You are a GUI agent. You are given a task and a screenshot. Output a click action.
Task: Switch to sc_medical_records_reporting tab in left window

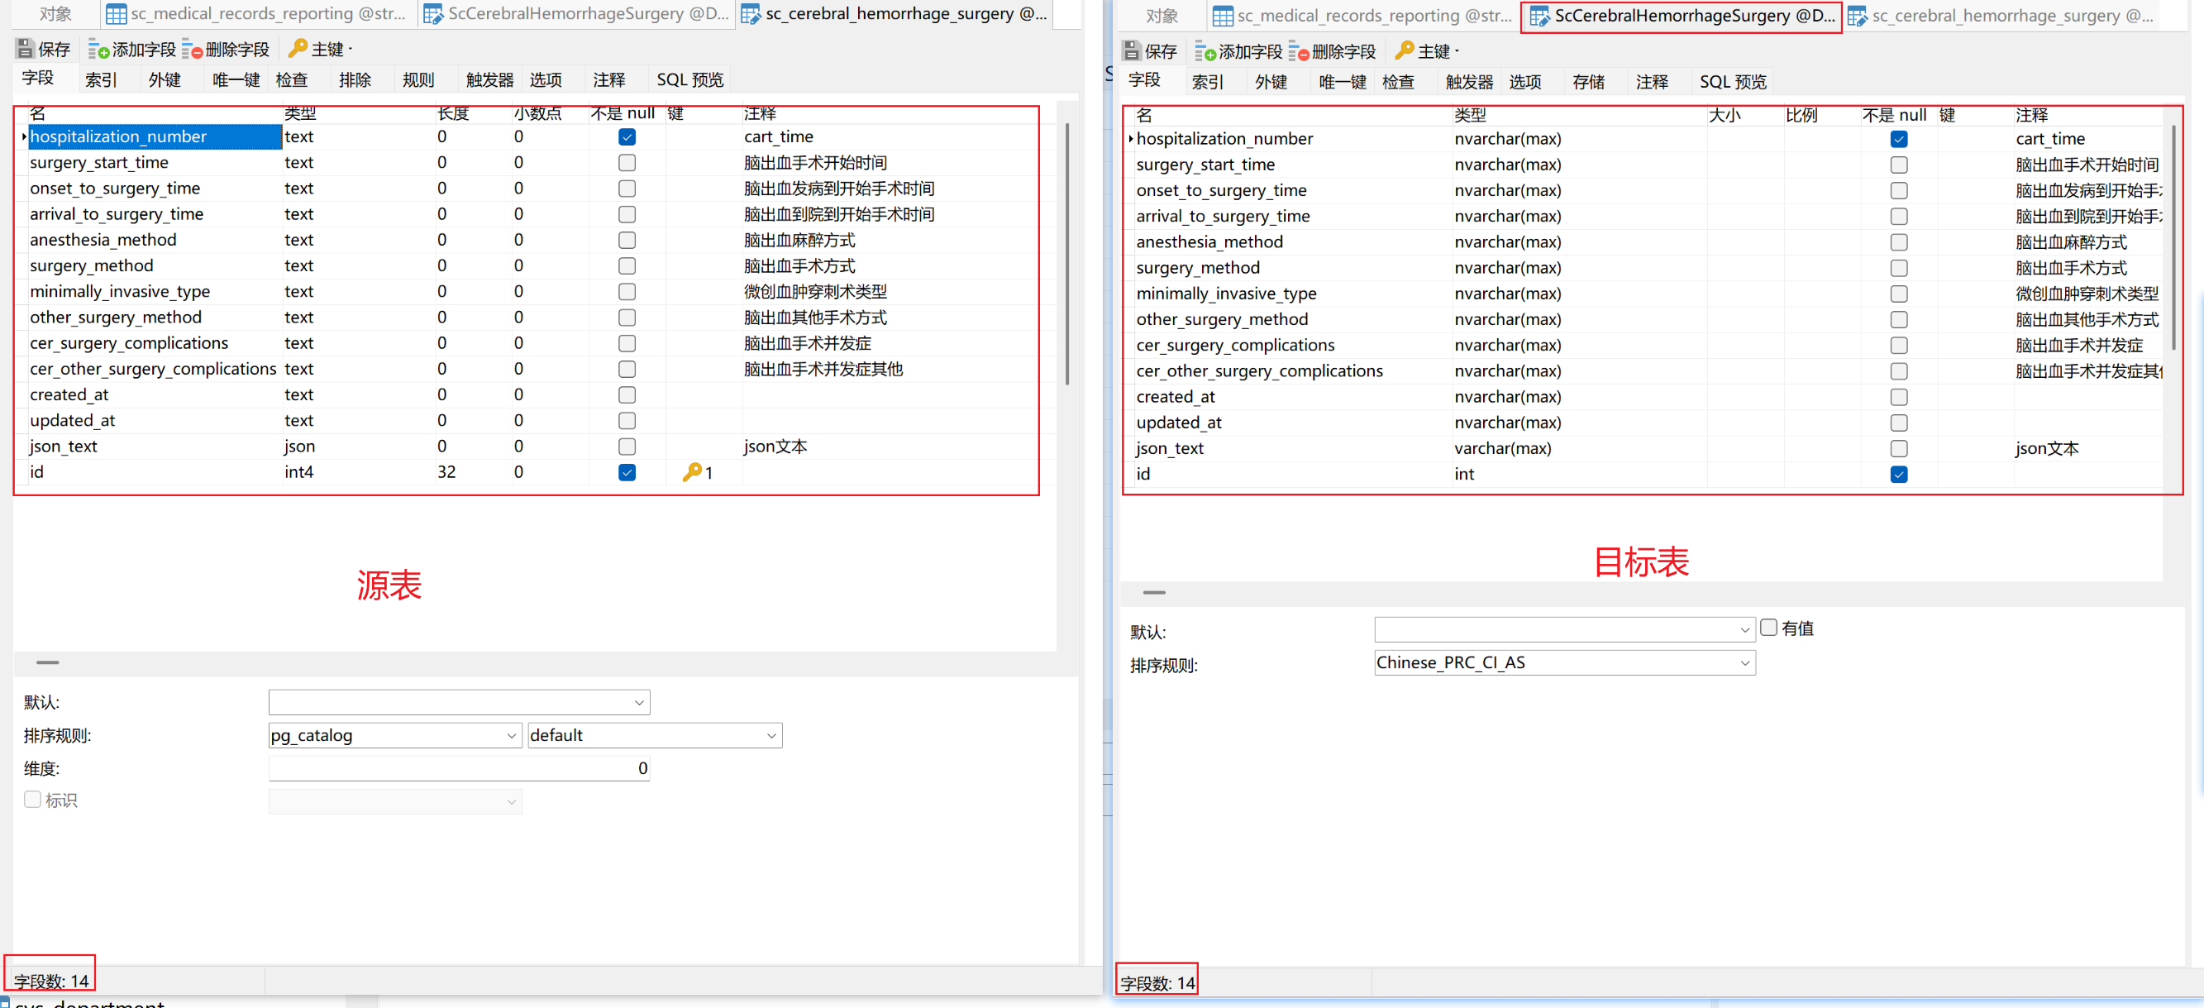[x=260, y=14]
